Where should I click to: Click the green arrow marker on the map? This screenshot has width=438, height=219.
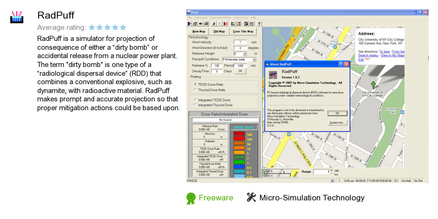point(373,85)
